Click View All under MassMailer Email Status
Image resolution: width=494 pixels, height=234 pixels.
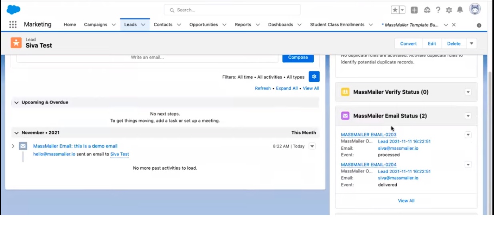[x=406, y=201]
